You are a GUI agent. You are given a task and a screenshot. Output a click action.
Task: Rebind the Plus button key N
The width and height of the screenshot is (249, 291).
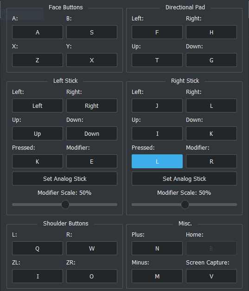(157, 248)
